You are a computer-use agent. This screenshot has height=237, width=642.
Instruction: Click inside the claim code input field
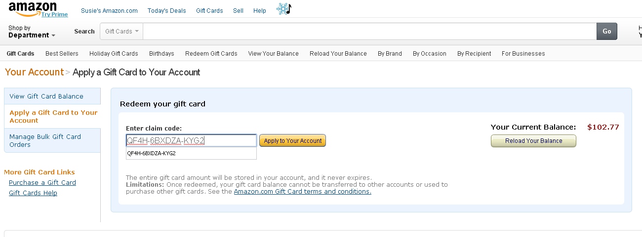191,140
